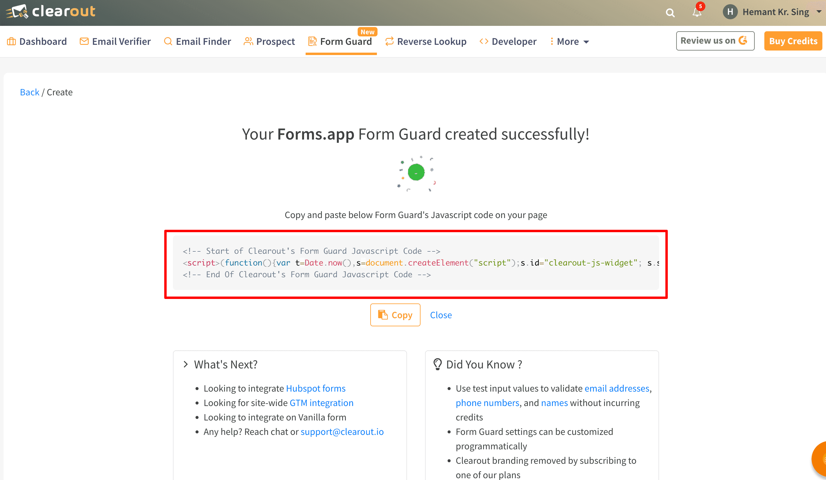This screenshot has width=826, height=480.
Task: Go to the Developer tab
Action: click(x=508, y=42)
